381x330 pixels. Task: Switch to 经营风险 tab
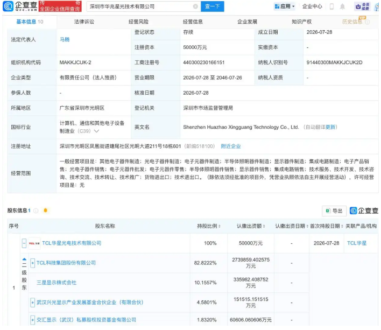tap(138, 22)
